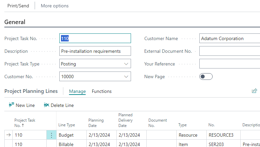
Task: Toggle the New Page switch
Action: (206, 77)
